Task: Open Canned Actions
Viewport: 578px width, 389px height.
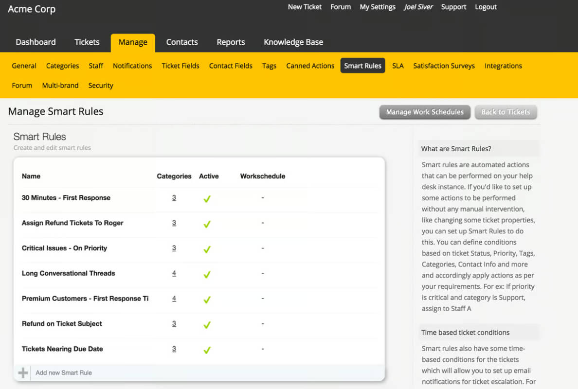Action: (310, 66)
